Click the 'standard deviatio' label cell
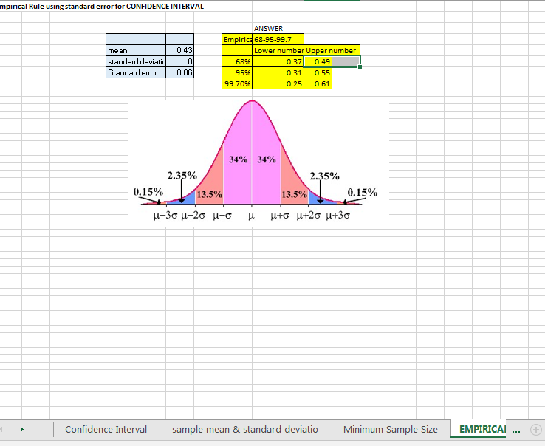 click(x=136, y=61)
